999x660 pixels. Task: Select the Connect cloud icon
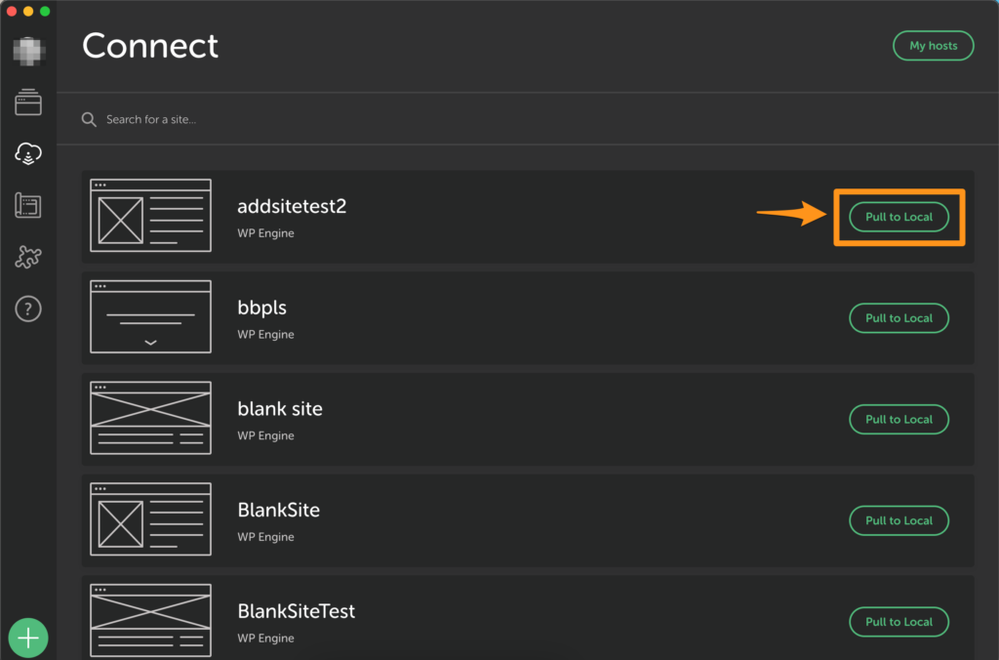coord(28,153)
